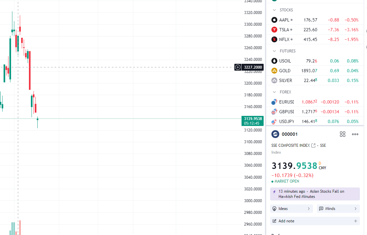Click the 3300.0000 price axis label
The width and height of the screenshot is (367, 235).
tap(253, 24)
